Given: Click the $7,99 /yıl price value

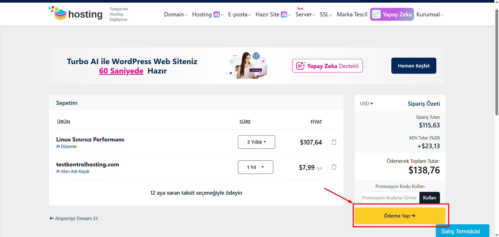Looking at the screenshot, I should tap(310, 168).
